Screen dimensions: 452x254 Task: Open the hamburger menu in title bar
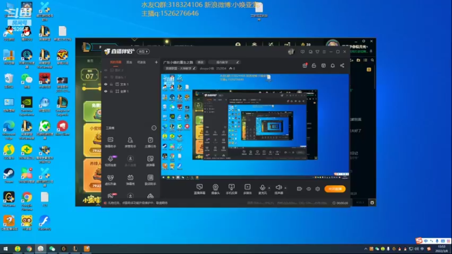pos(324,52)
